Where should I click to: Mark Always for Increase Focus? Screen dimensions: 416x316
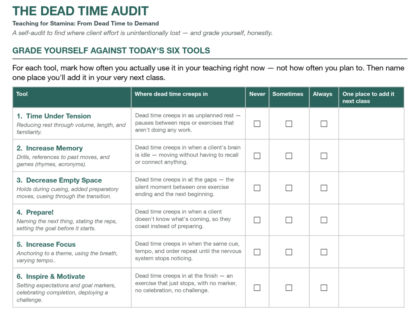coord(324,252)
